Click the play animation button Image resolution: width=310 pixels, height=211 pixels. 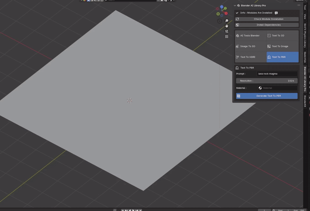pyautogui.click(x=133, y=210)
